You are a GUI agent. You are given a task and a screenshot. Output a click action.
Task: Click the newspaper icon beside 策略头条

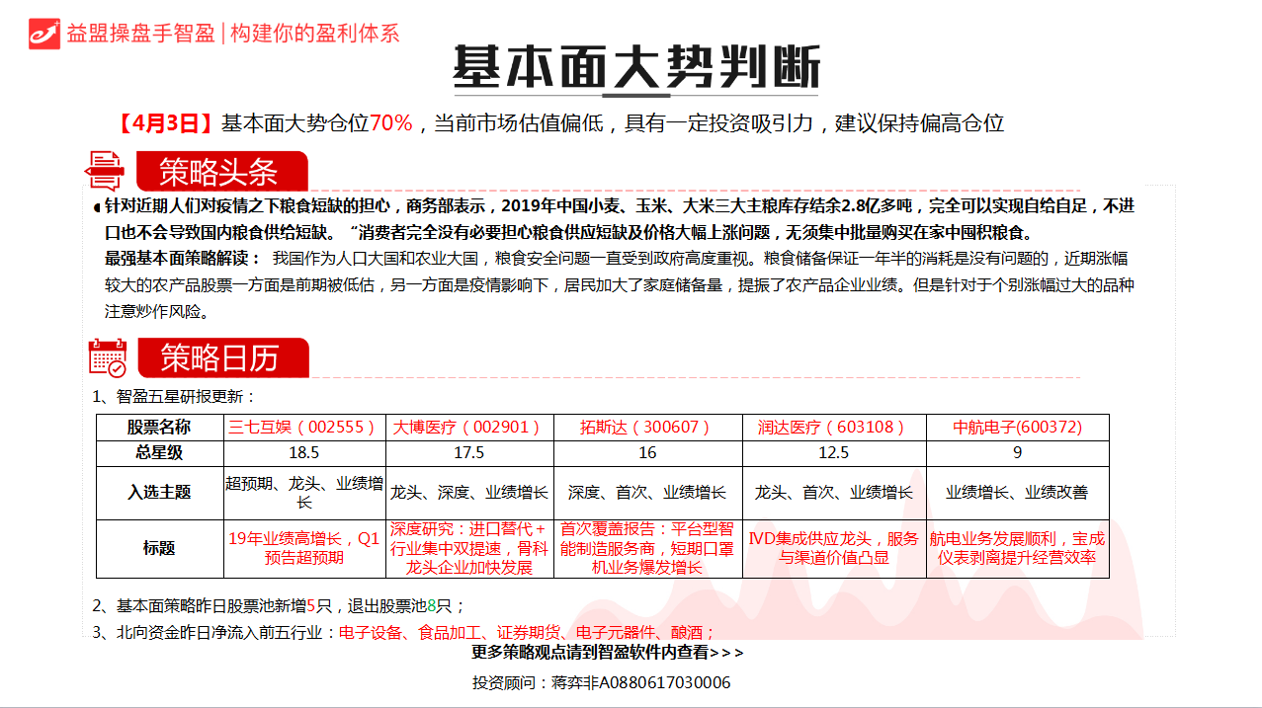click(x=106, y=171)
